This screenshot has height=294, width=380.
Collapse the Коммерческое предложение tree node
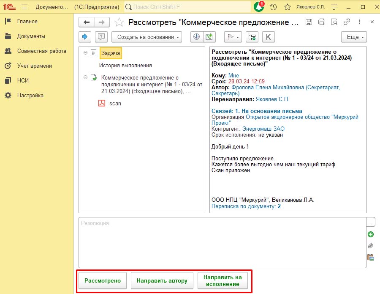click(86, 77)
